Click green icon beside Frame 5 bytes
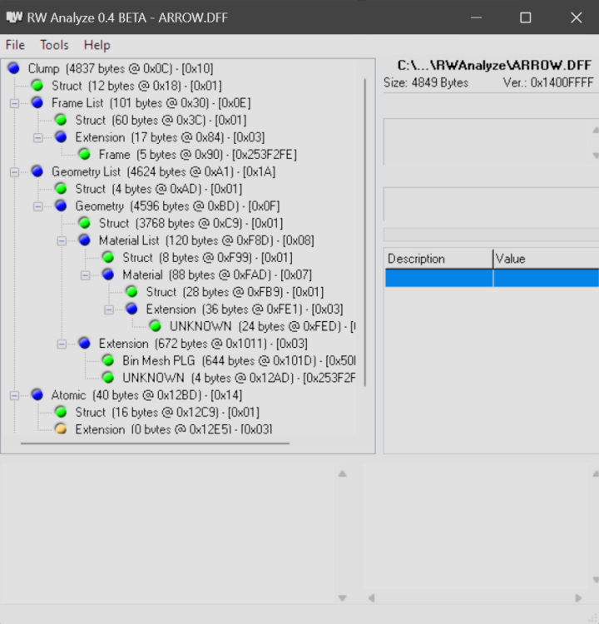 click(84, 154)
